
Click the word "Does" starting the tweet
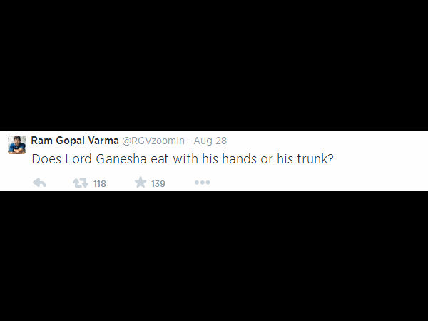[45, 159]
